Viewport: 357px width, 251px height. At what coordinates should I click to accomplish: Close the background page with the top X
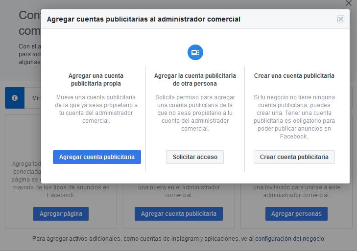tap(349, 3)
